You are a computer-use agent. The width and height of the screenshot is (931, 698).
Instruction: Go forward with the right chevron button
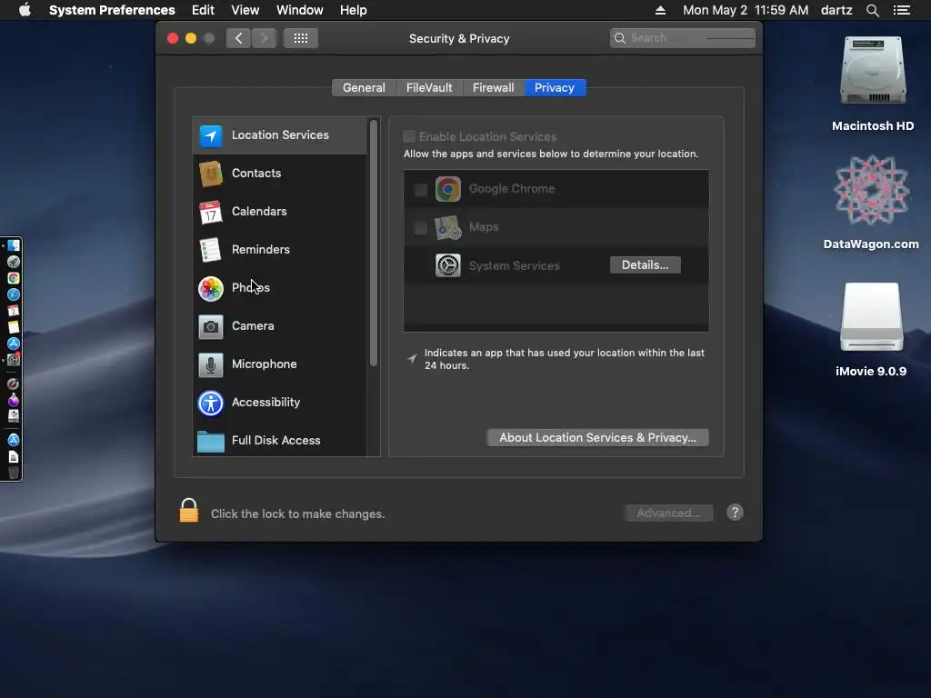(265, 38)
